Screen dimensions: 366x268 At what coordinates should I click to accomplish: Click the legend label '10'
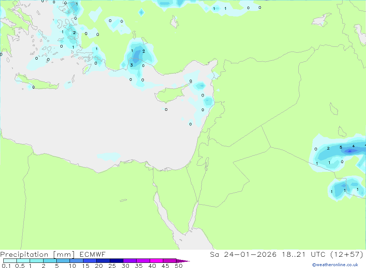72,266
